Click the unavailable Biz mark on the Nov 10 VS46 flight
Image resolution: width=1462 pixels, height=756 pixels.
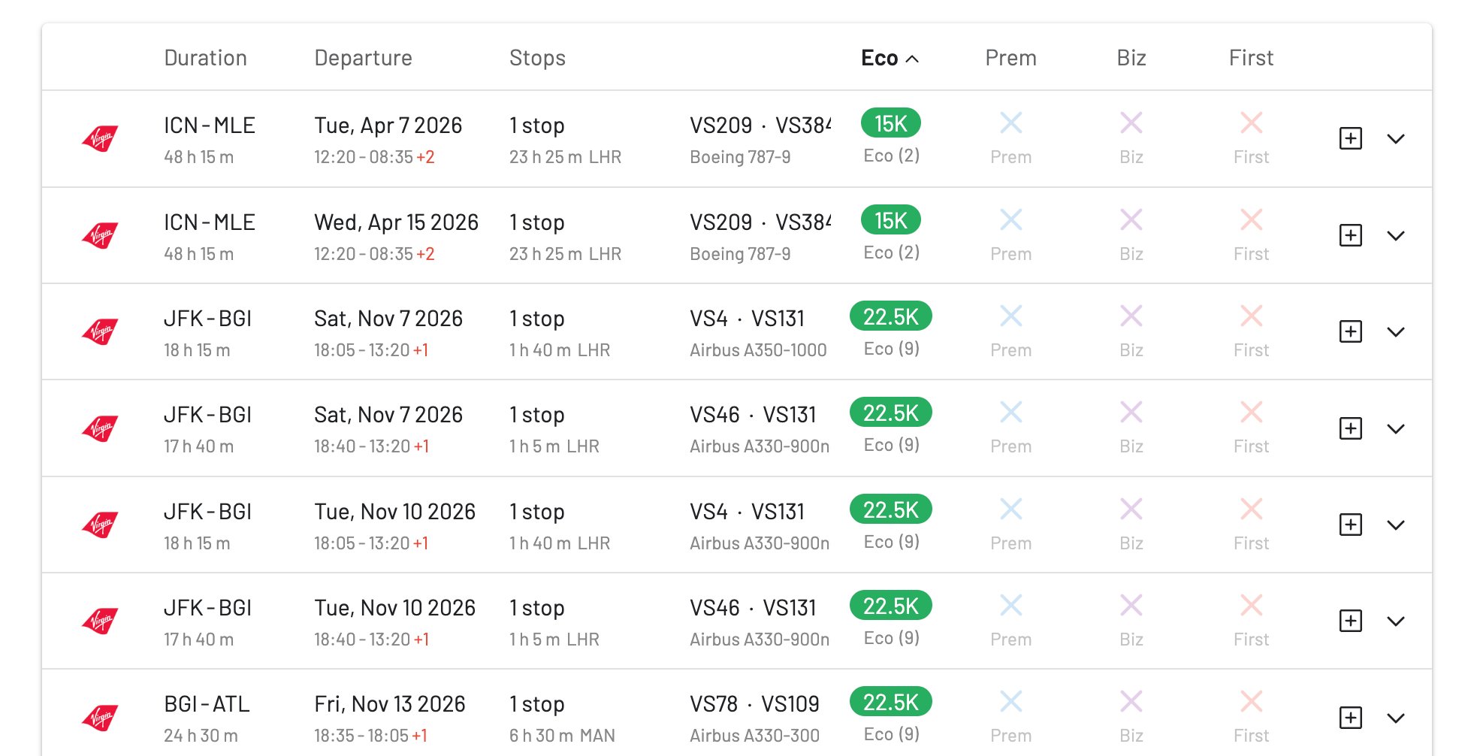tap(1130, 605)
